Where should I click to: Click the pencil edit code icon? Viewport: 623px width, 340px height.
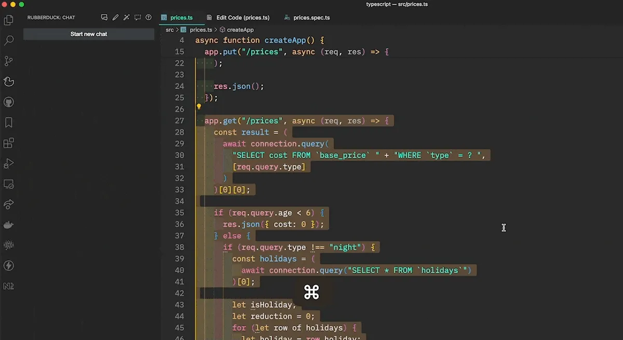coord(115,18)
